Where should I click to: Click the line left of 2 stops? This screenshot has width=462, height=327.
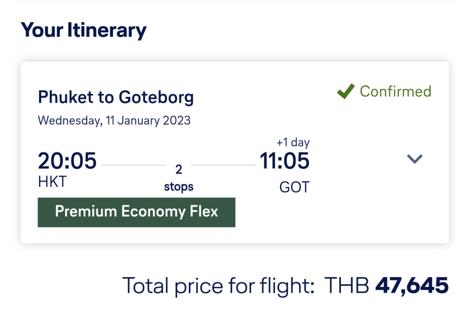[134, 165]
